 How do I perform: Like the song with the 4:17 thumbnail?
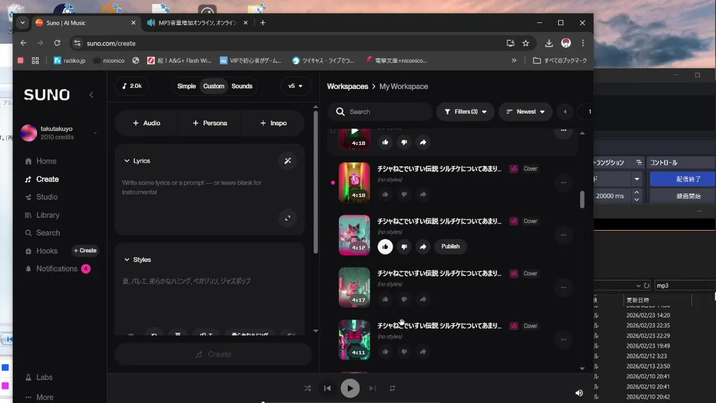coord(385,299)
